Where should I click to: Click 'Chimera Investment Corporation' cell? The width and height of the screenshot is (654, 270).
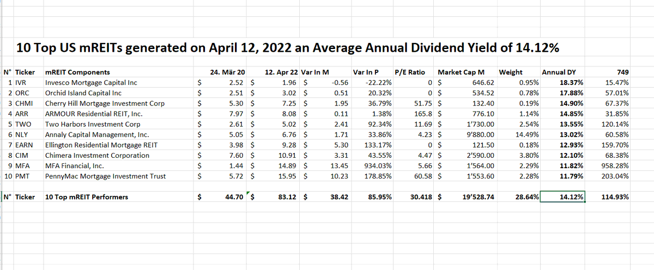click(97, 155)
